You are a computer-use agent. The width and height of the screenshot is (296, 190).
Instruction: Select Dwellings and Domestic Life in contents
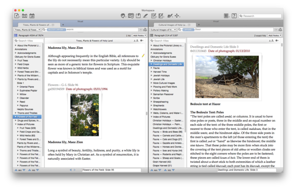(167, 64)
